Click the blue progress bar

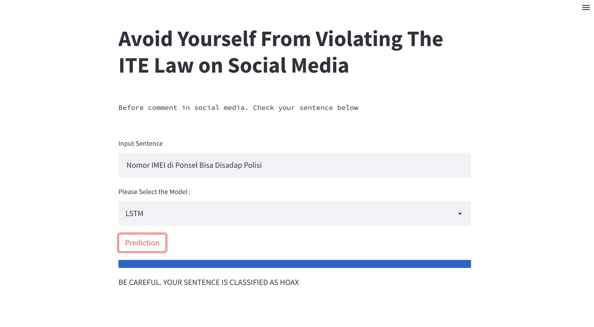294,264
